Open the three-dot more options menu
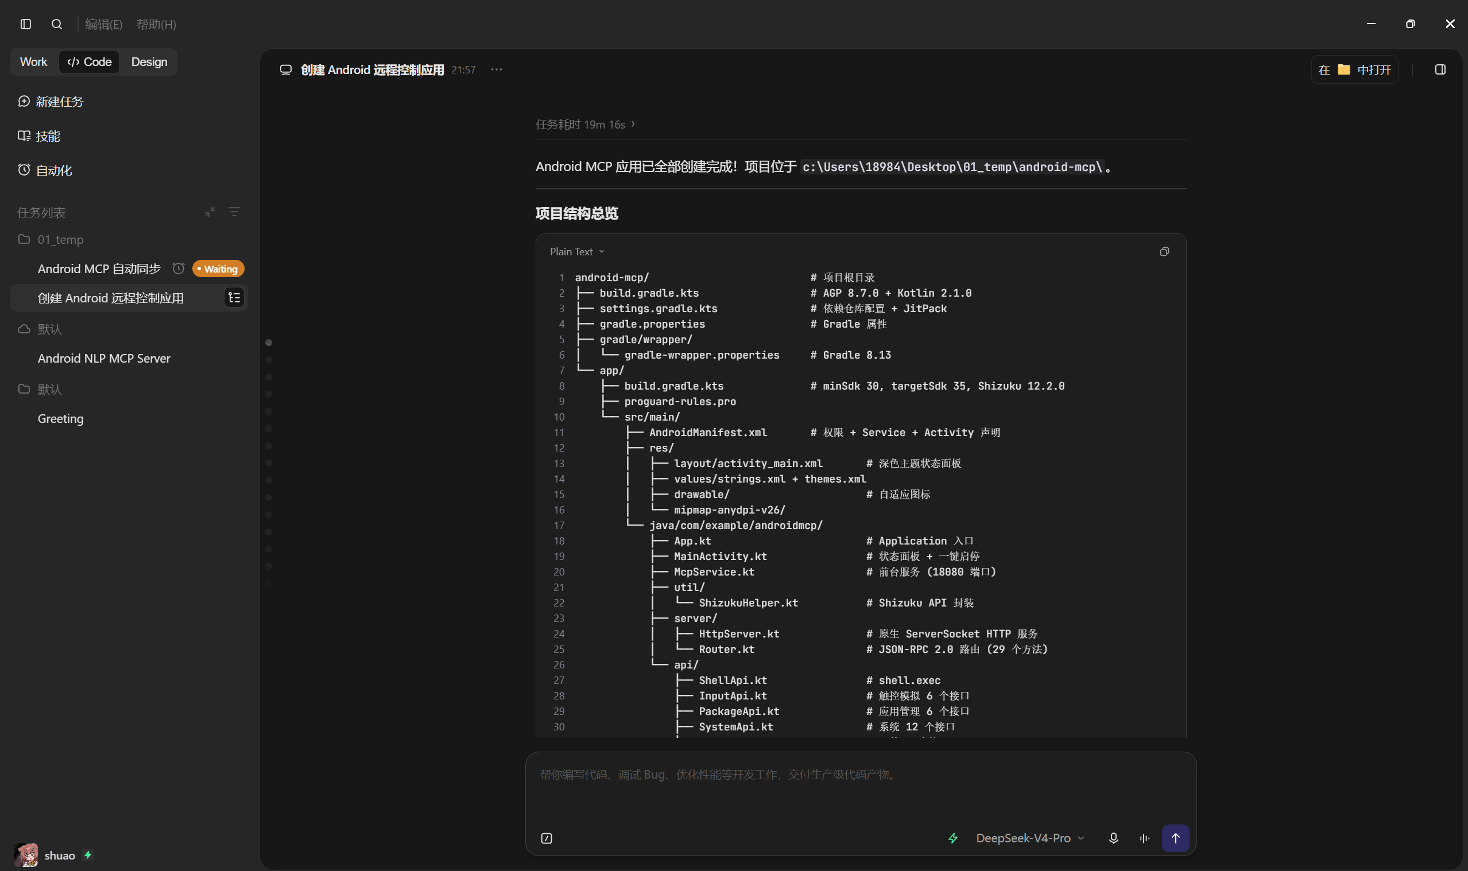This screenshot has width=1468, height=871. [497, 69]
